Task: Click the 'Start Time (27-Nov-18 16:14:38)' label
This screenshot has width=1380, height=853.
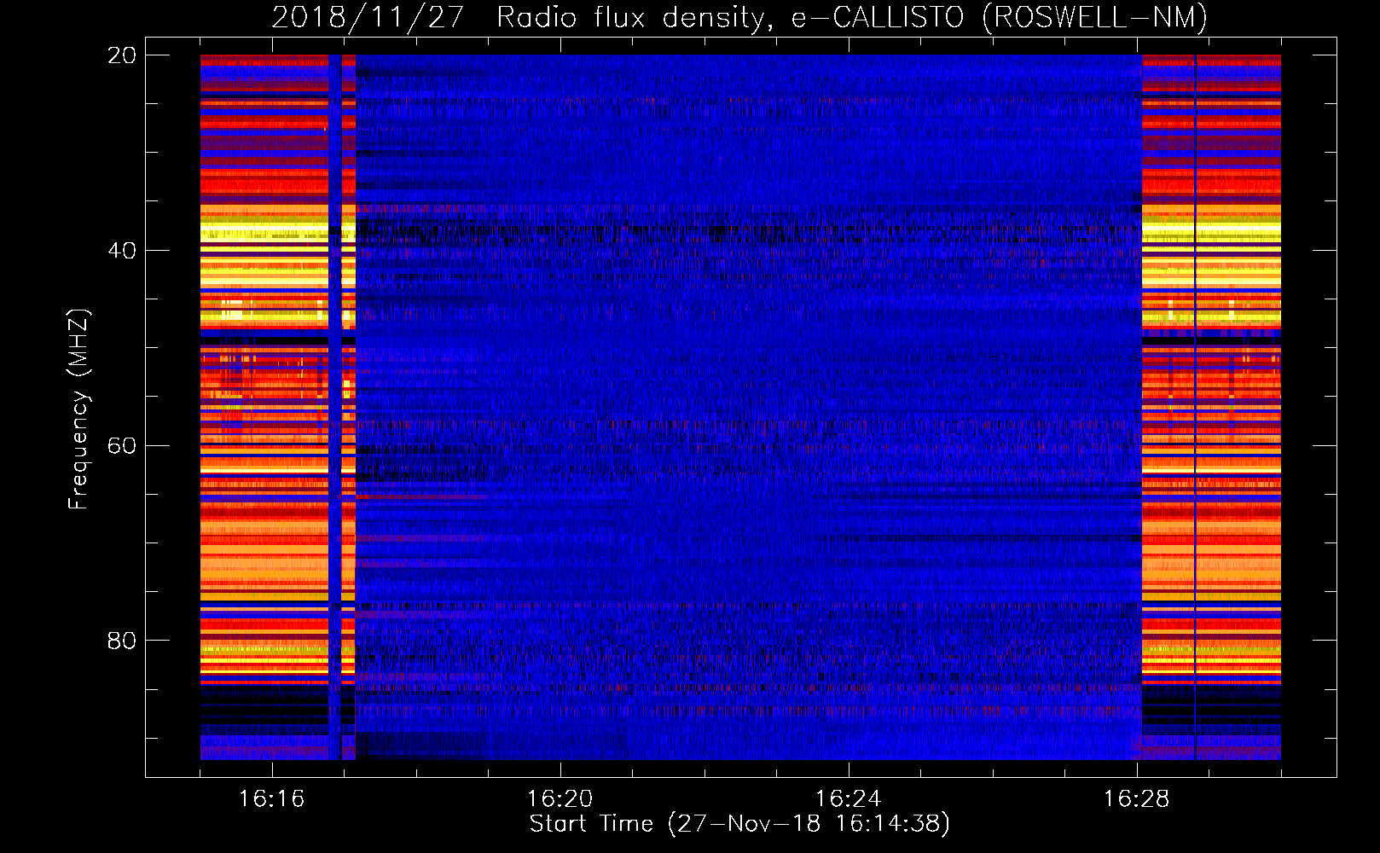Action: tap(739, 824)
